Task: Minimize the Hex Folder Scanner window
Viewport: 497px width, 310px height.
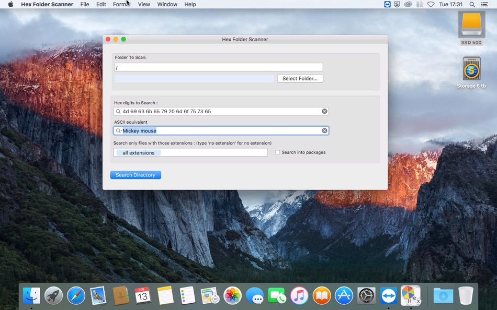Action: click(x=116, y=39)
